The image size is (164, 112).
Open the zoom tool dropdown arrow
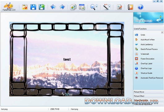(x=97, y=7)
